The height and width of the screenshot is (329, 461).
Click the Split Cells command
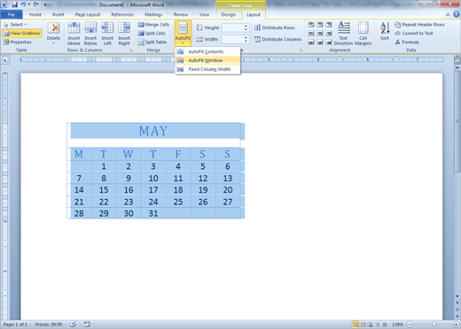tap(152, 34)
